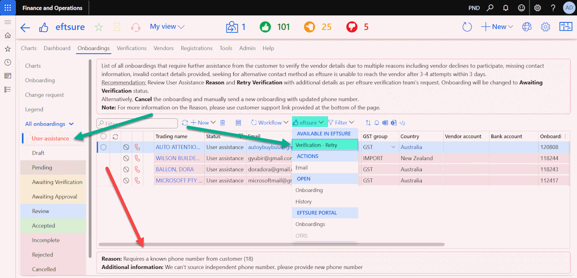
Task: Delete record with grid trash icon
Action: (223, 123)
